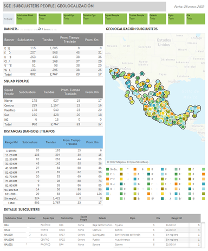Open the Distrito Ops filter dropdown
Image resolution: width=208 pixels, height=251 pixels.
[93, 19]
